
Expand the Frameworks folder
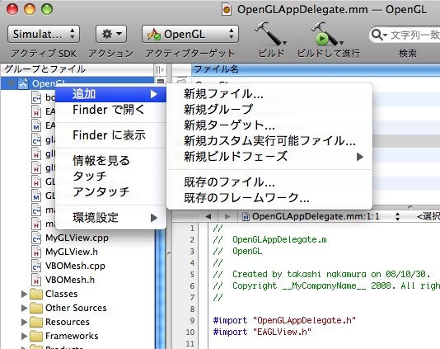24,336
